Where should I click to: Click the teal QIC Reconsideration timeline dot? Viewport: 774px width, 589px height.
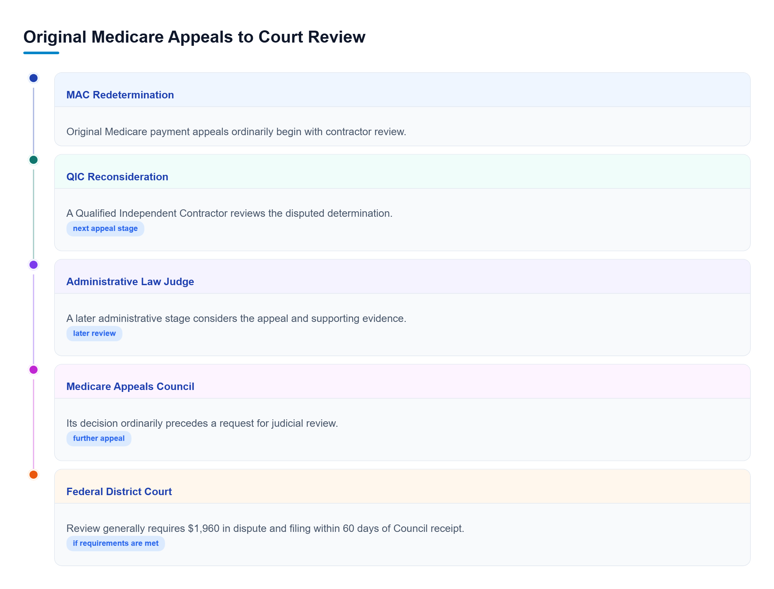[33, 160]
